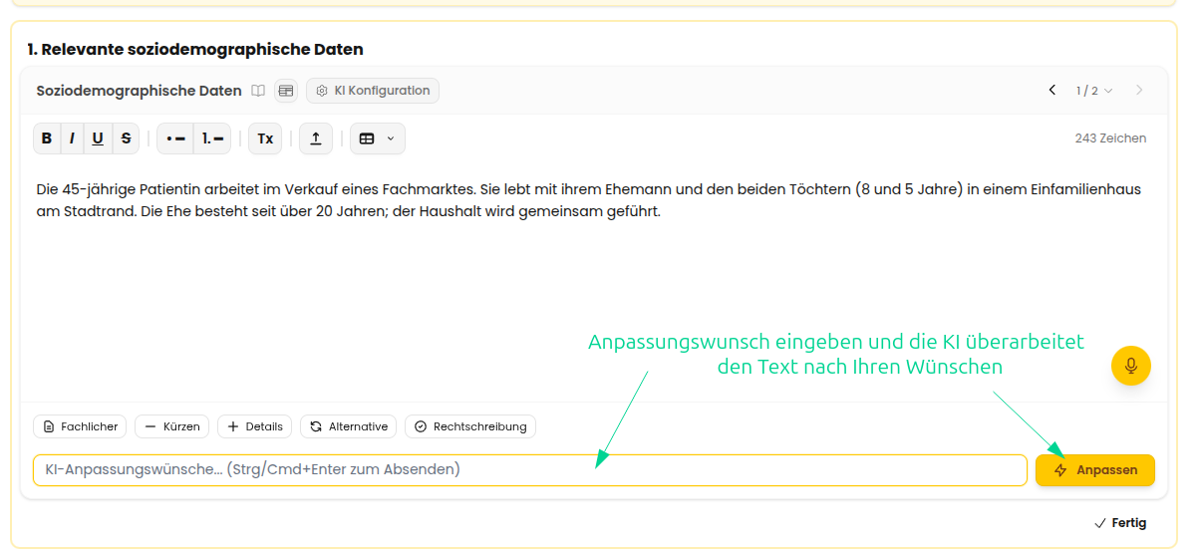Click the KI-Anpassungswünsche input field

[x=530, y=469]
